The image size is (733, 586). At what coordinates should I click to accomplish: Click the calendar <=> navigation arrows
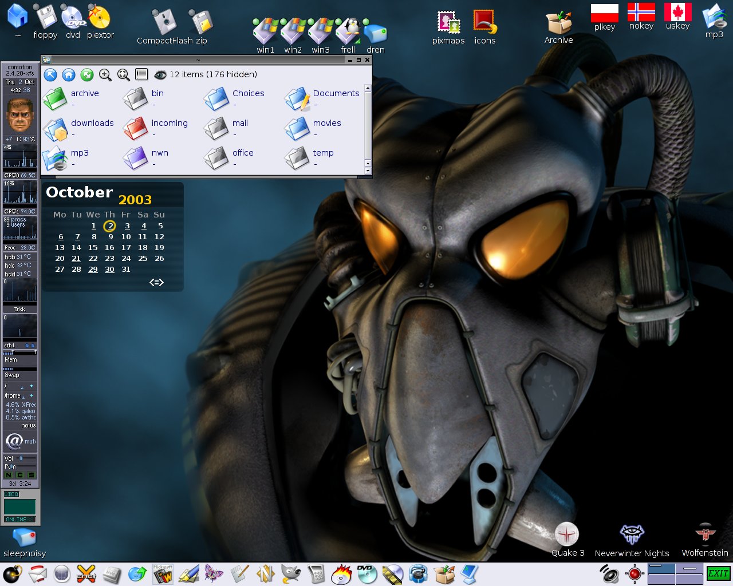click(156, 282)
